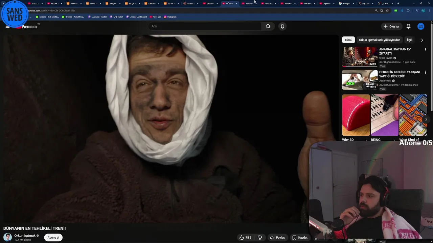The height and width of the screenshot is (243, 433).
Task: Open Creator Dashboard bookmark
Action: pos(136,17)
